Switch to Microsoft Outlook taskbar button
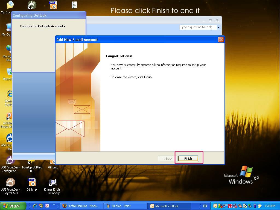This screenshot has height=210, width=280. 169,206
